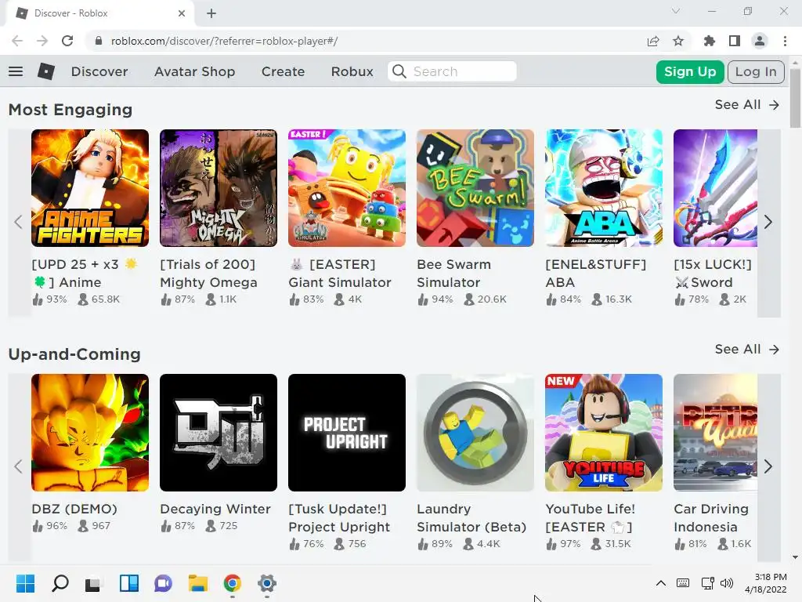See All Most Engaging games
This screenshot has width=802, height=602.
pos(747,104)
